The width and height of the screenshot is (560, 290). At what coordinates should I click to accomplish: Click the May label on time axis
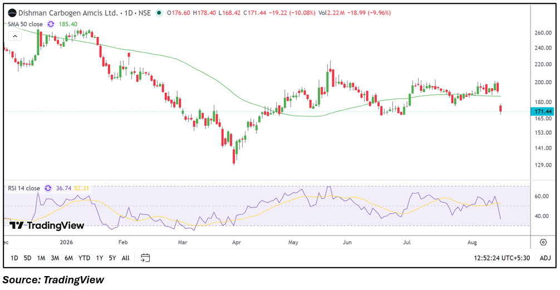point(293,242)
